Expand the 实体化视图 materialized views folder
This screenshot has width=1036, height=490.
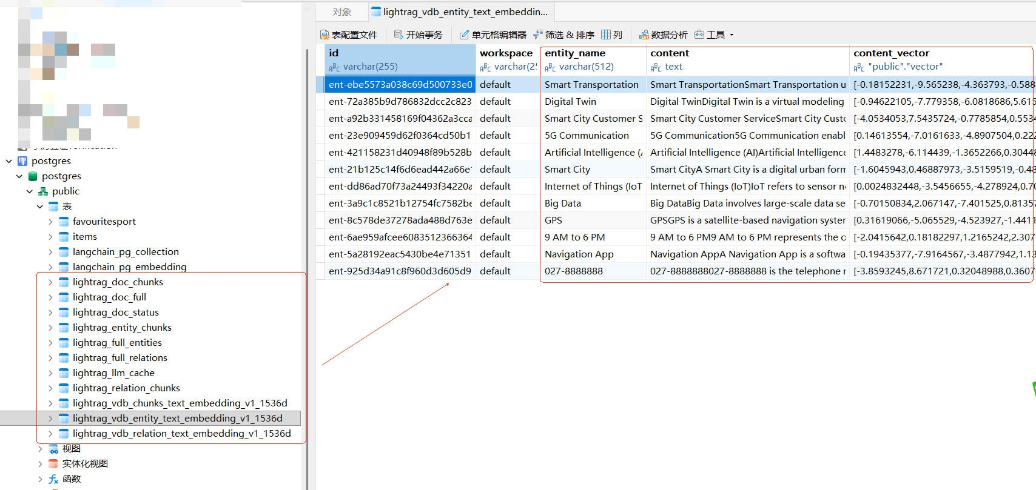click(40, 464)
